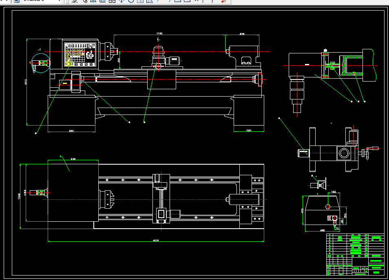Select the 4018 overall length dimension

point(155,240)
